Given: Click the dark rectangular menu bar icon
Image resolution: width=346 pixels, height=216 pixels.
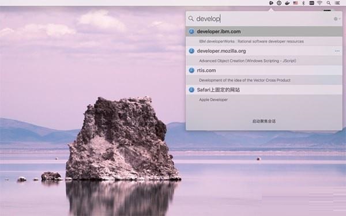Looking at the screenshot, I should pyautogui.click(x=311, y=3).
